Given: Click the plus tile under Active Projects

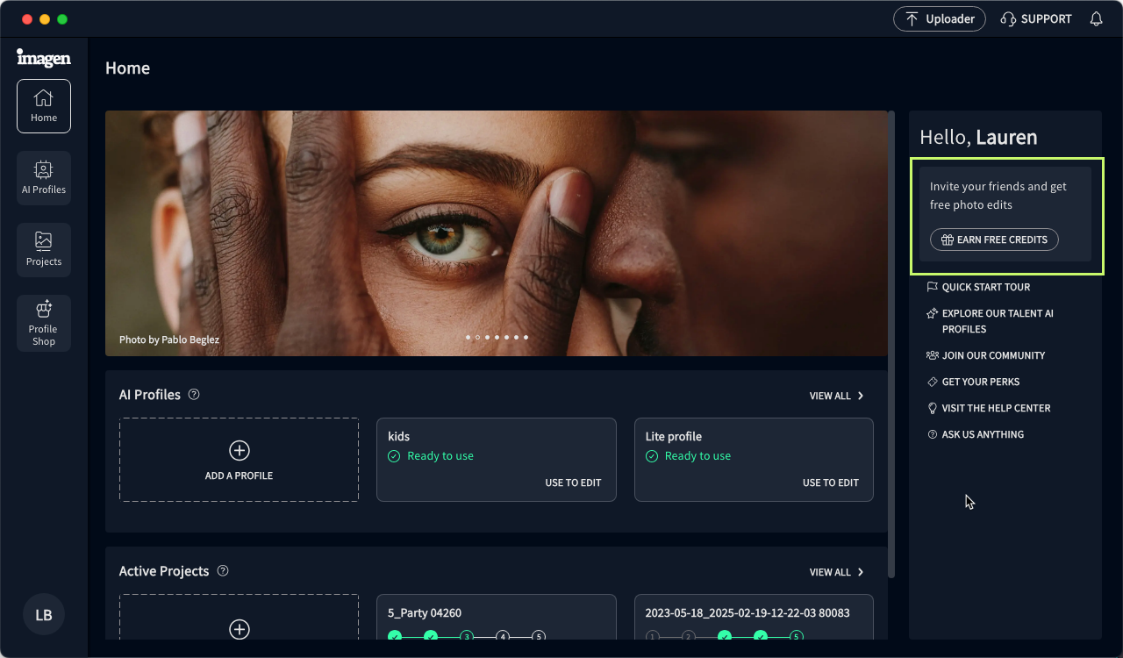Looking at the screenshot, I should [x=239, y=617].
